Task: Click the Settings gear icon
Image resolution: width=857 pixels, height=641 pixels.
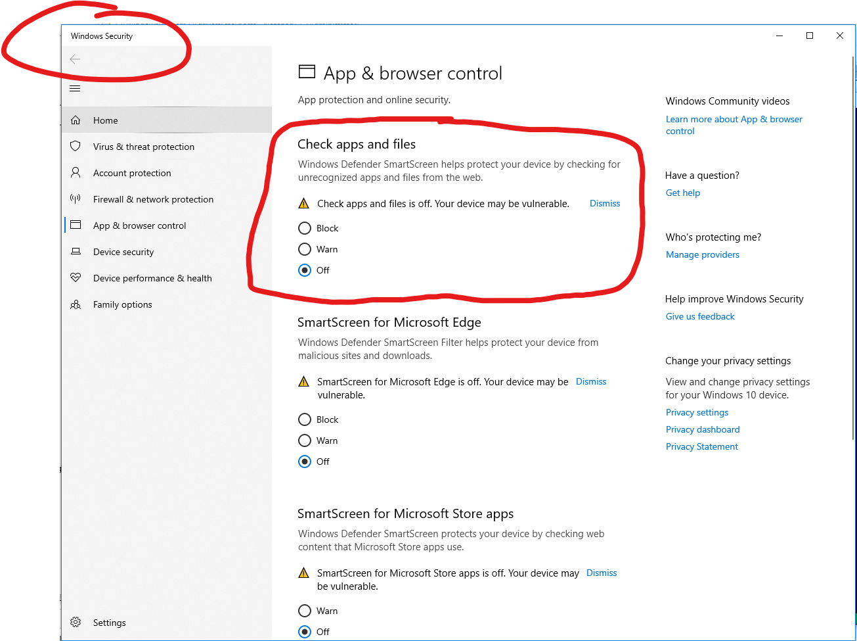Action: pyautogui.click(x=76, y=622)
